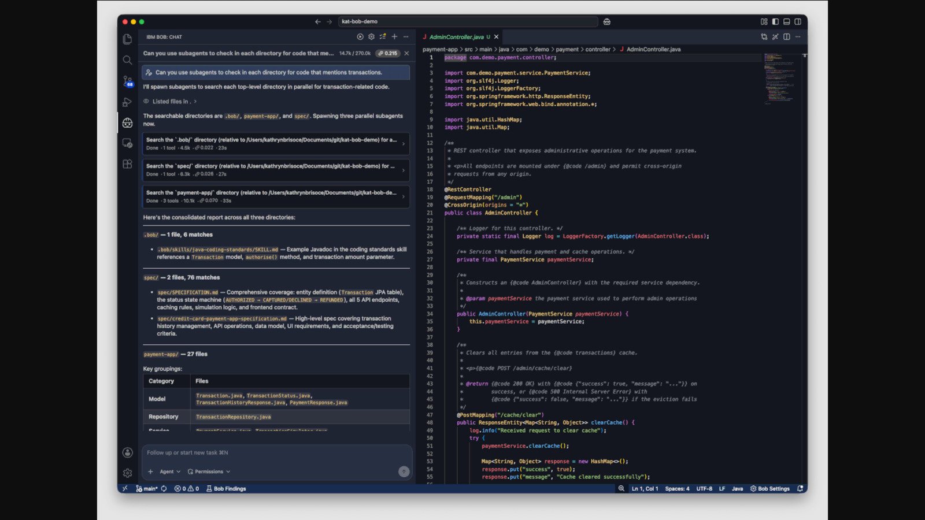This screenshot has height=520, width=925.
Task: Open Bob chat settings gear
Action: [371, 37]
